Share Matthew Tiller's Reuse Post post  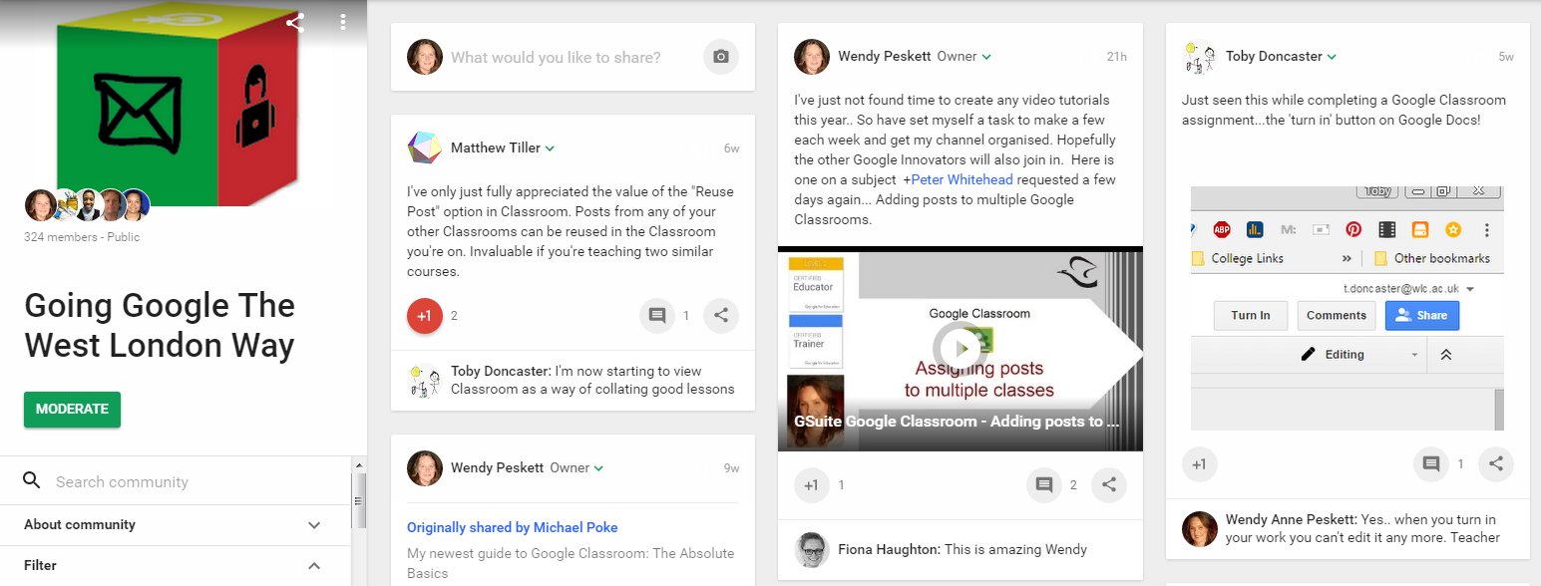click(x=721, y=316)
